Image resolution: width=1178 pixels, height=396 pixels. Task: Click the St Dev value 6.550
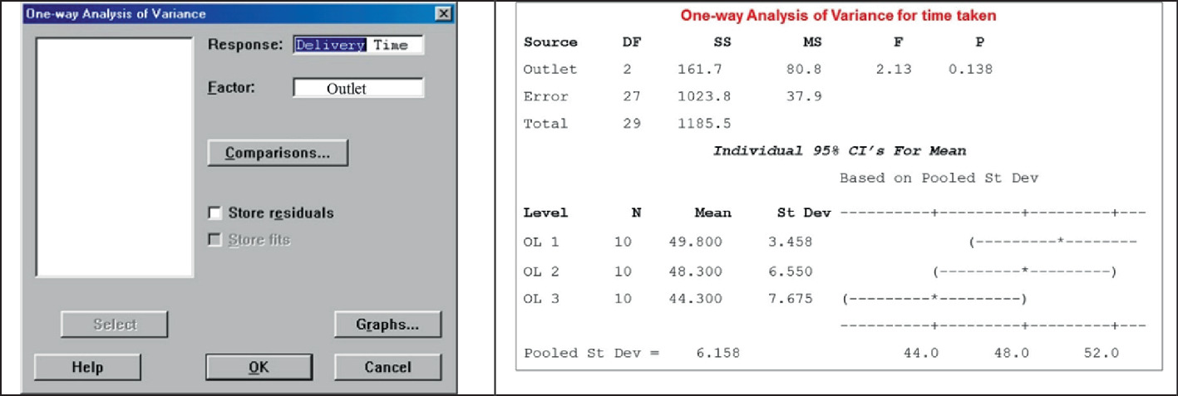pyautogui.click(x=791, y=271)
